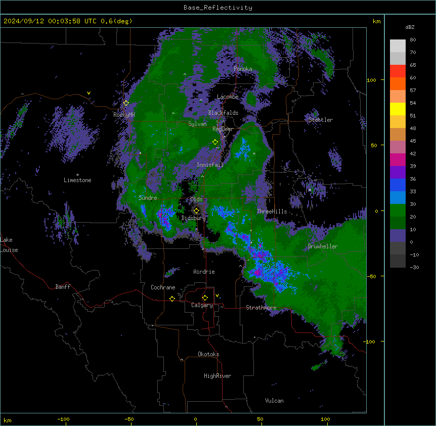The height and width of the screenshot is (426, 436).
Task: Click the RockyMH label
Action: 124,114
